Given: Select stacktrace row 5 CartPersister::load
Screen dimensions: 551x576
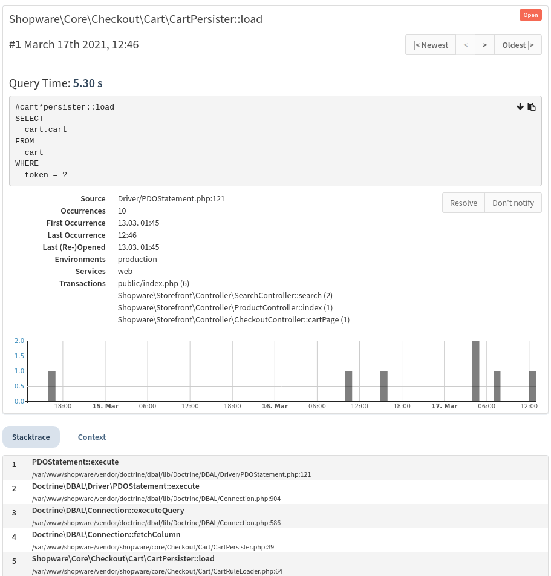Looking at the screenshot, I should (x=276, y=565).
